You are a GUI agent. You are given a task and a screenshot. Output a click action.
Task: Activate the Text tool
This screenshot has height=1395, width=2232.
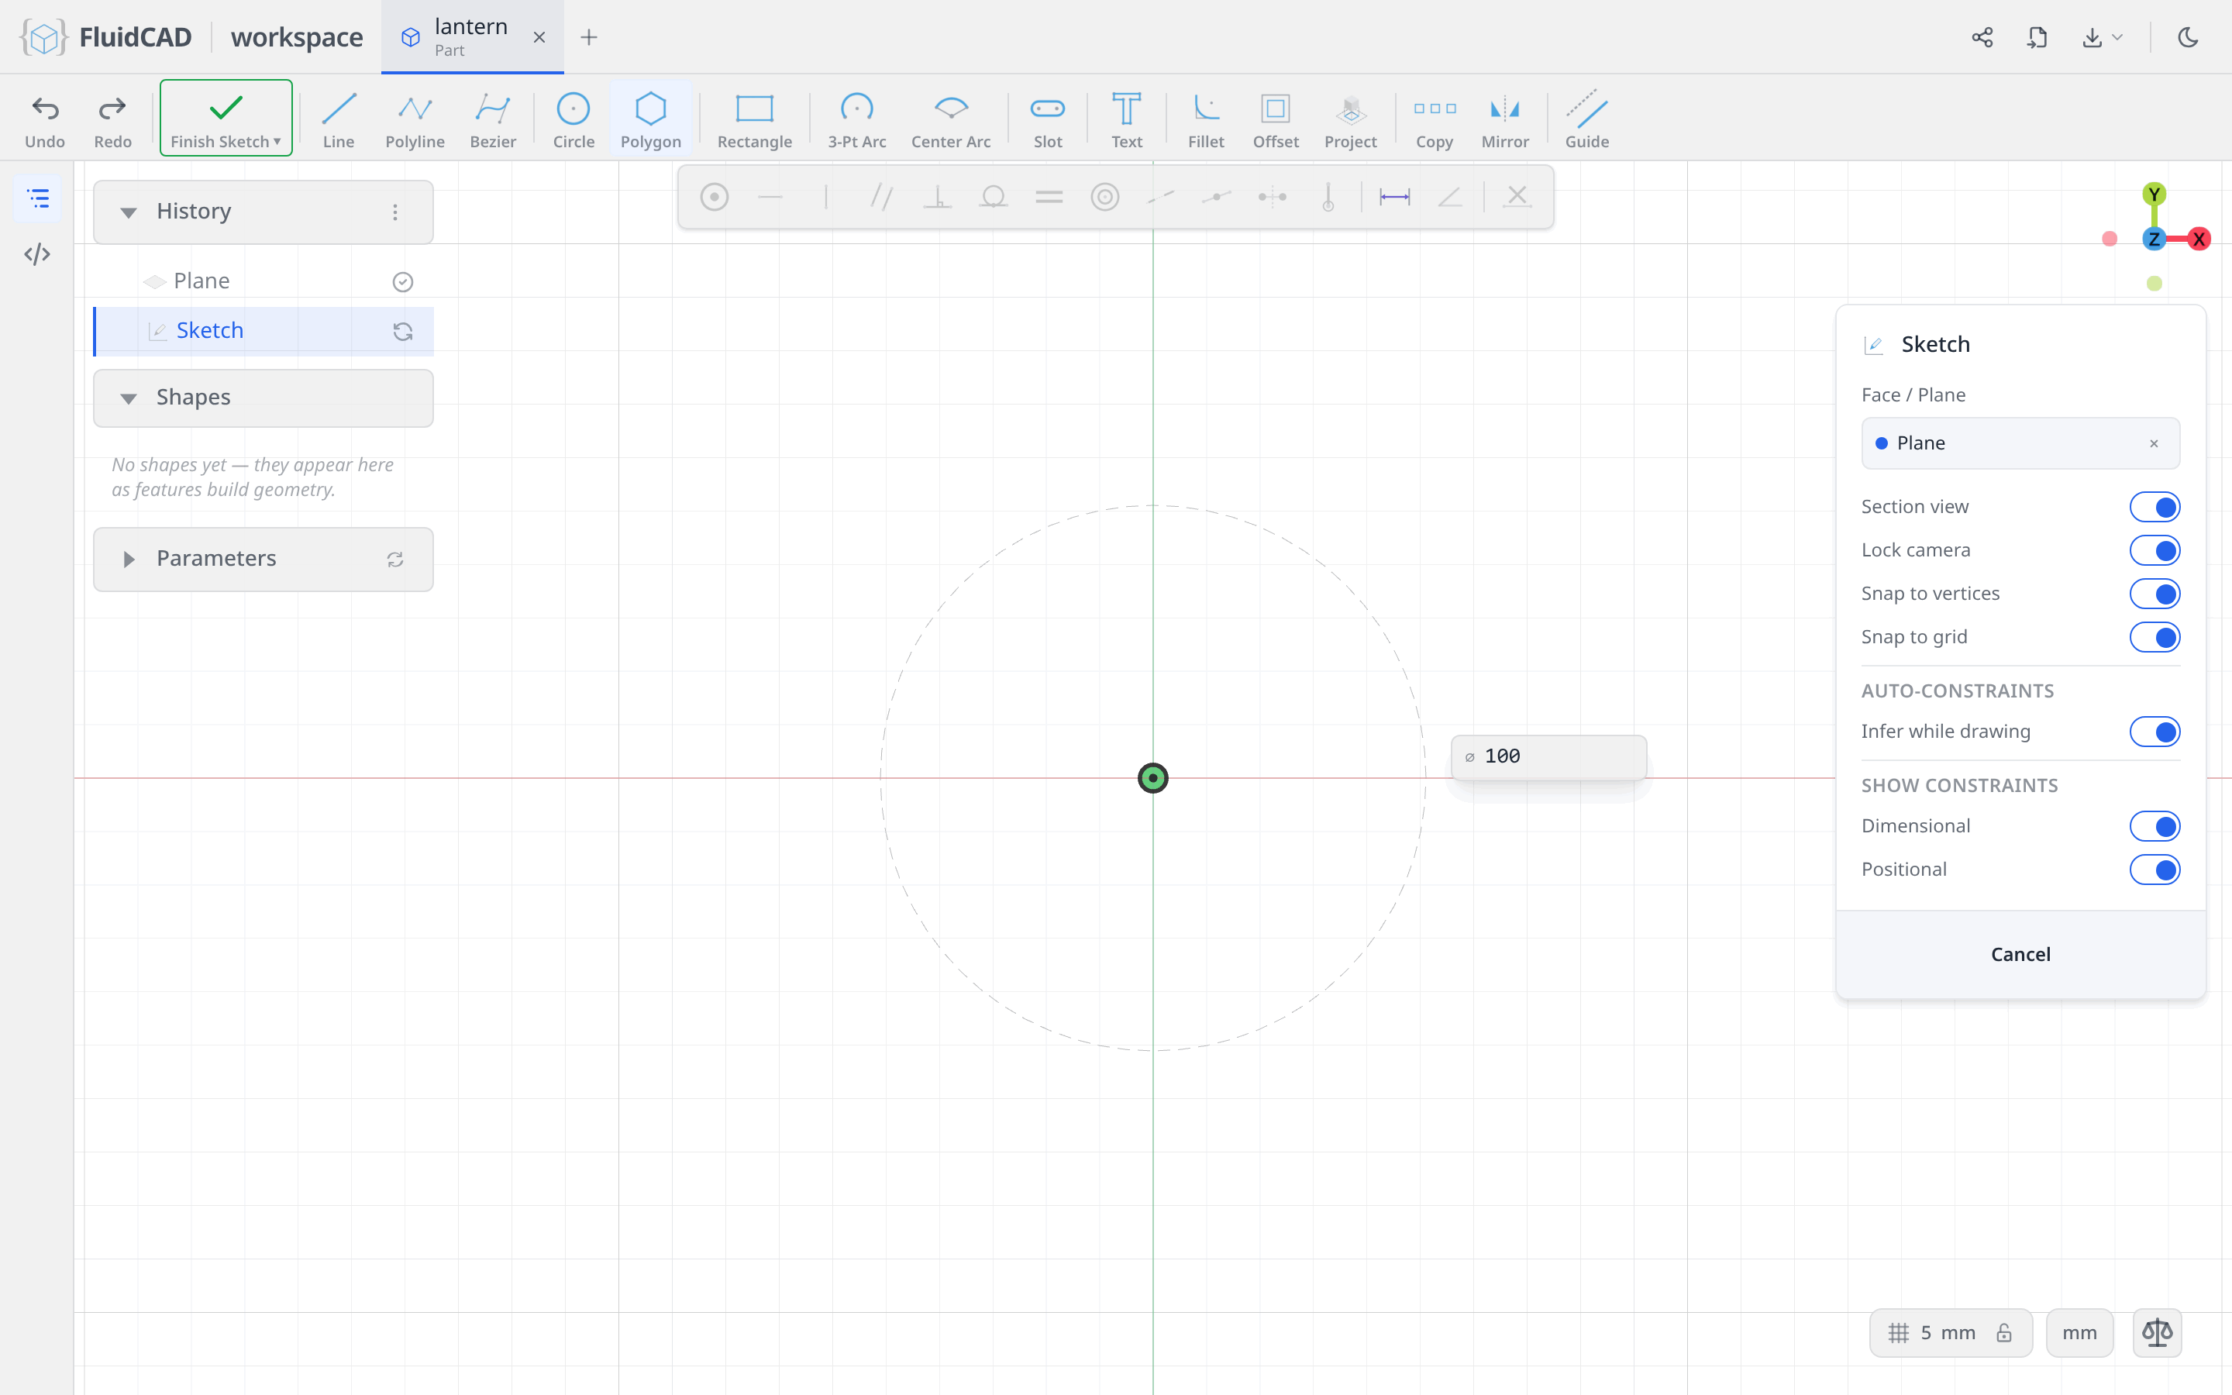pyautogui.click(x=1126, y=119)
